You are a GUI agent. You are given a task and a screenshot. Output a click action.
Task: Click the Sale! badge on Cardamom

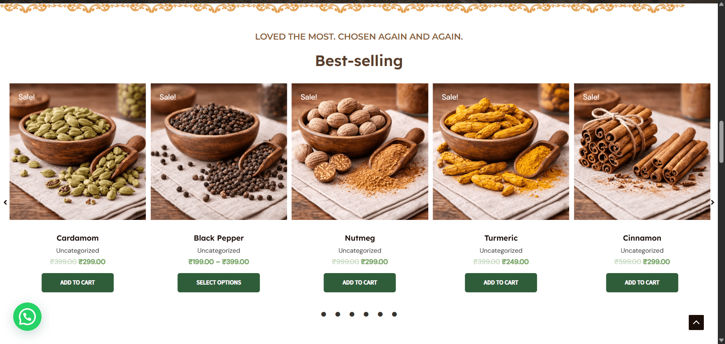26,97
